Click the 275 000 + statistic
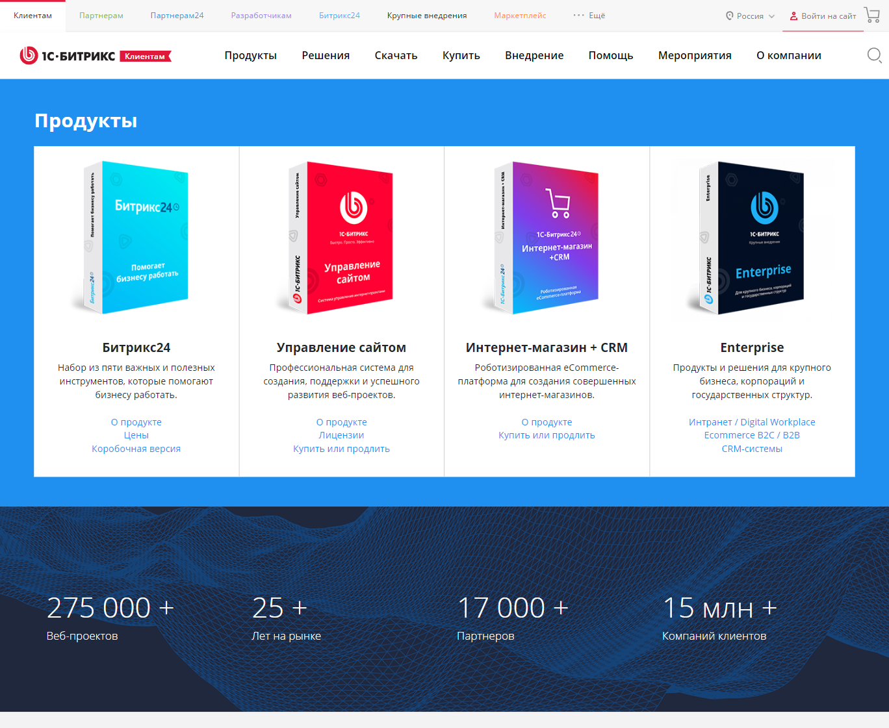Viewport: 889px width, 728px height. [110, 608]
